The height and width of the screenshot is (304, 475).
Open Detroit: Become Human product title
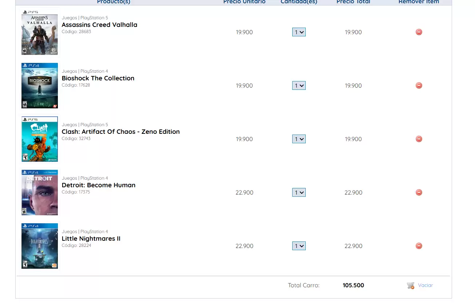99,185
